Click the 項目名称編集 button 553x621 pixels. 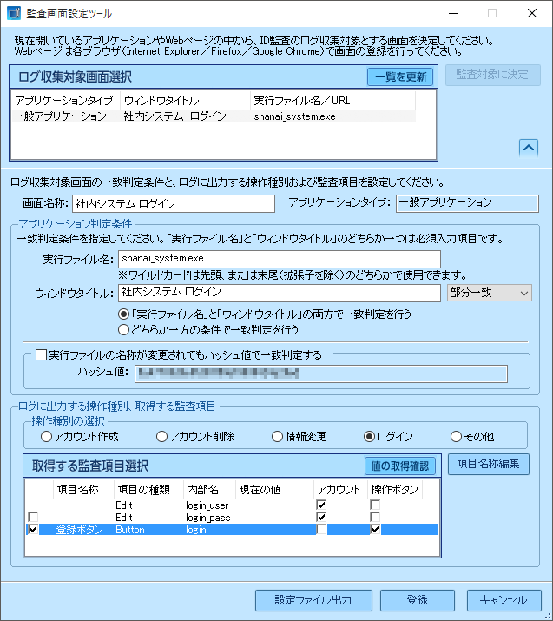tap(489, 464)
